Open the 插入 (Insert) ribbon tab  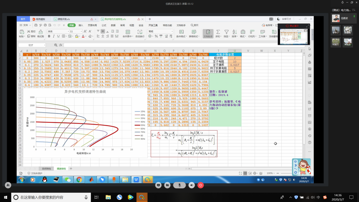click(81, 25)
